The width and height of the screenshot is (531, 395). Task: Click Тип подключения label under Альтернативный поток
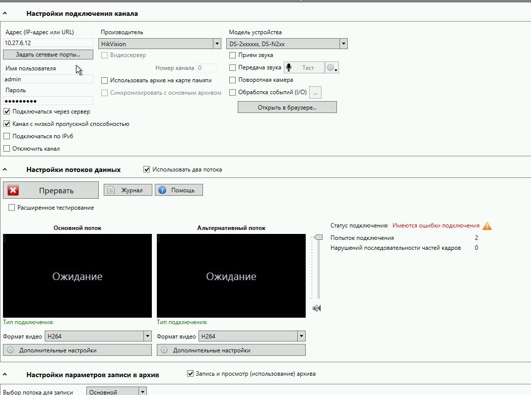pos(182,322)
